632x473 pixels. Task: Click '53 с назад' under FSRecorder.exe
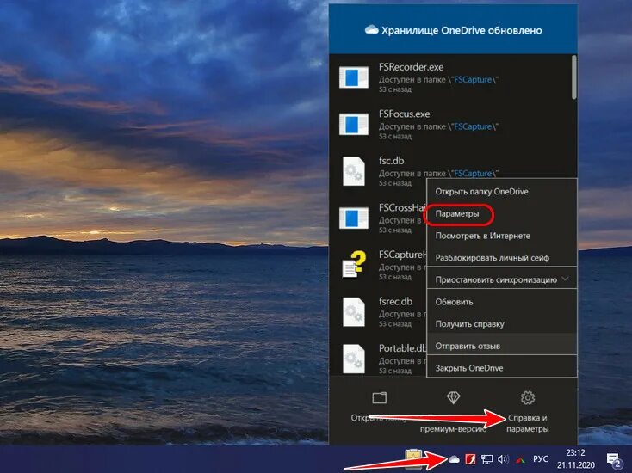pyautogui.click(x=395, y=89)
